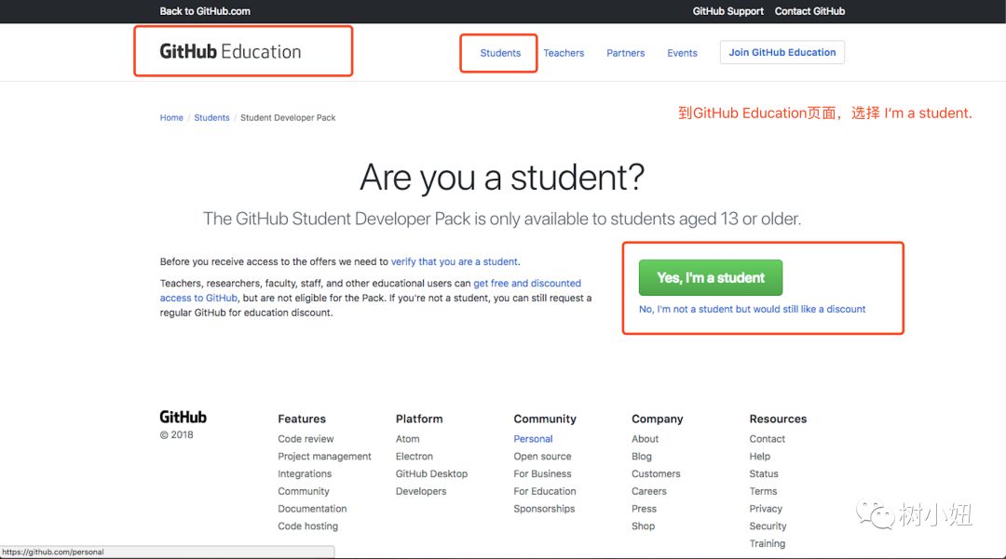Open Electron footer link

pyautogui.click(x=415, y=457)
